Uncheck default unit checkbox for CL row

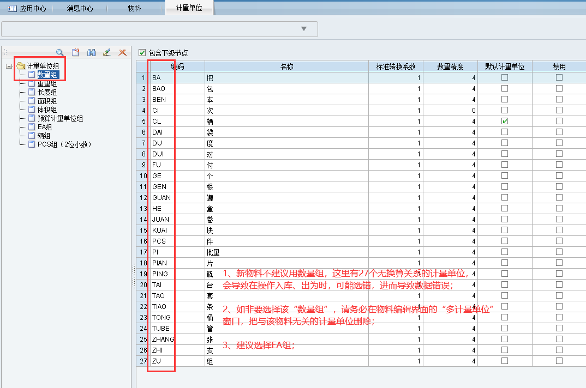point(505,121)
